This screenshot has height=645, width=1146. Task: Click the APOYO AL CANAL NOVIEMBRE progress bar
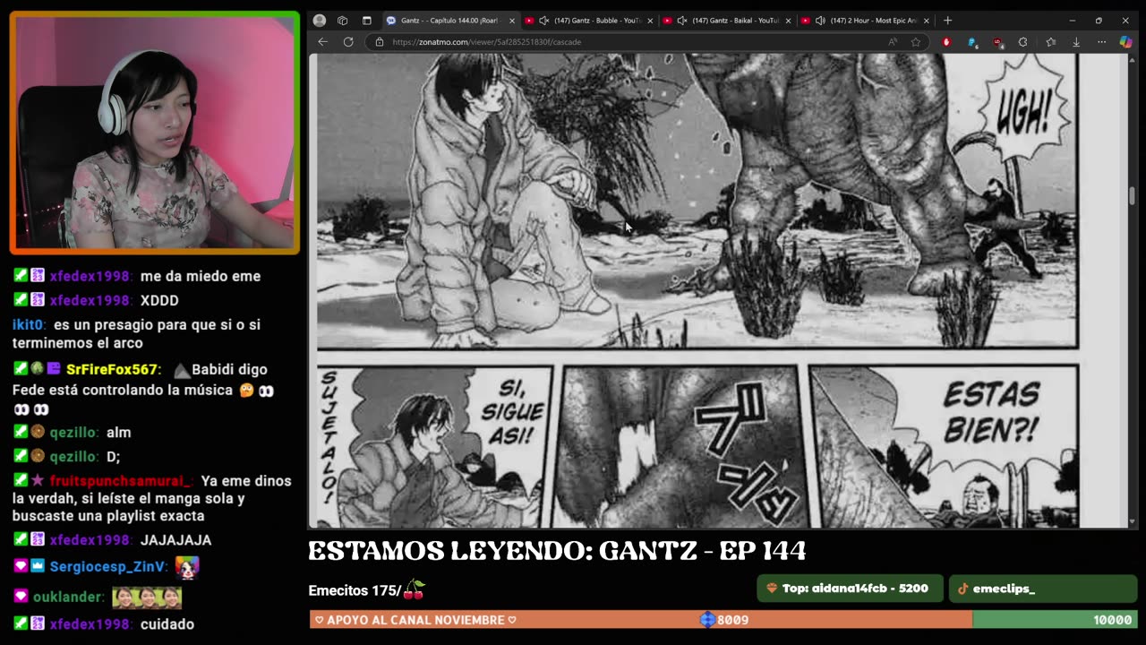pyautogui.click(x=723, y=619)
